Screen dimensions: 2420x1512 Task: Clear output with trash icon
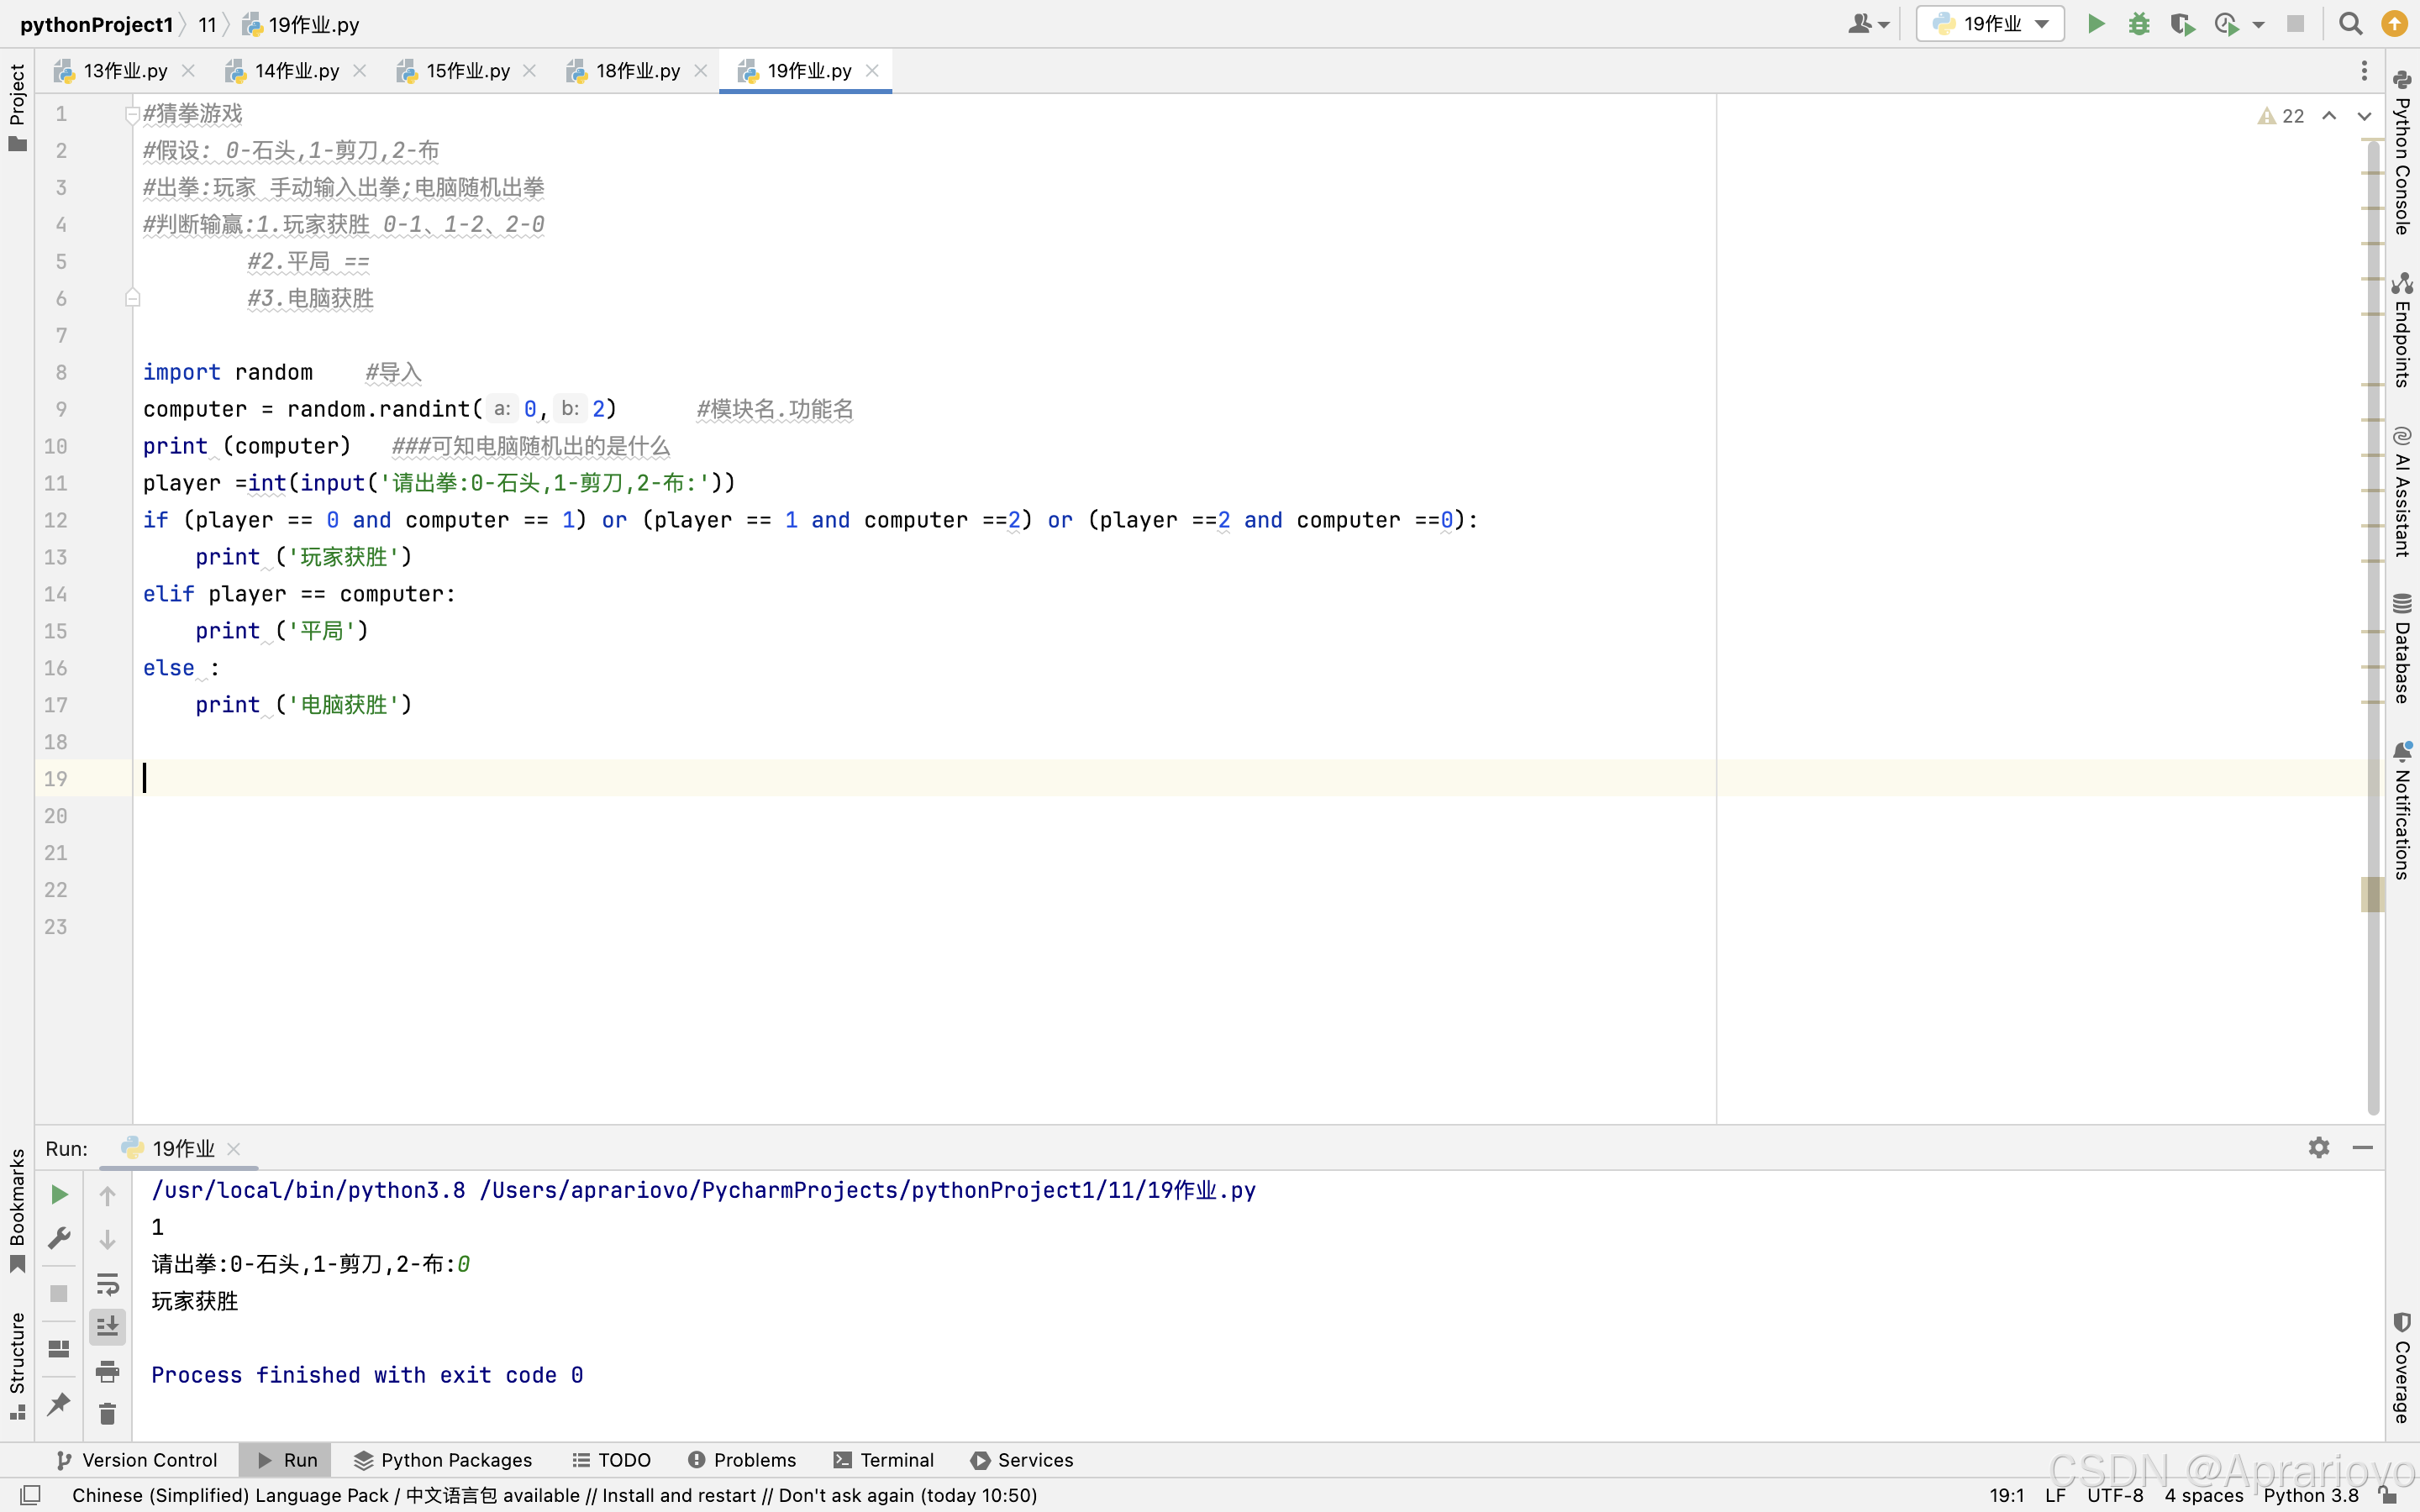click(x=107, y=1413)
